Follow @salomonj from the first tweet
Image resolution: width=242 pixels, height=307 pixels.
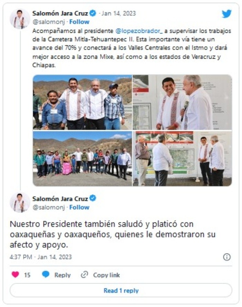(79, 22)
